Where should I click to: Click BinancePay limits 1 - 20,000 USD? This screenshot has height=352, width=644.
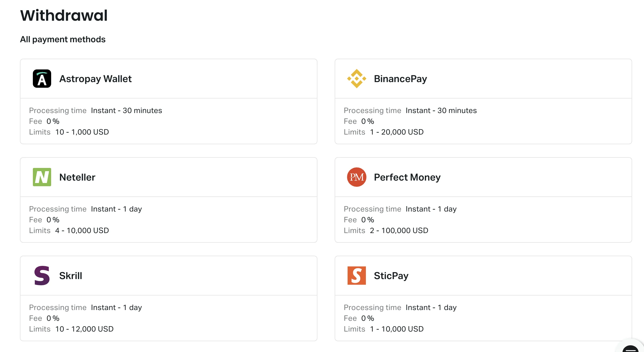(397, 132)
